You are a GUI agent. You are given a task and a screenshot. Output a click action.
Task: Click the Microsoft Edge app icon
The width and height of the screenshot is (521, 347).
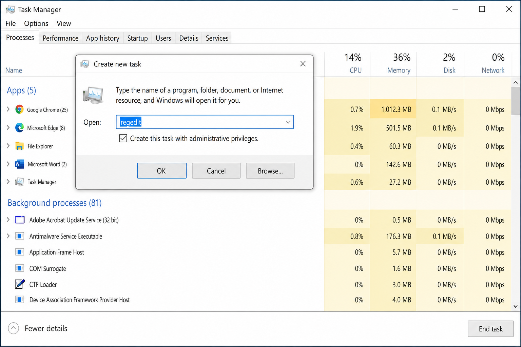[19, 128]
